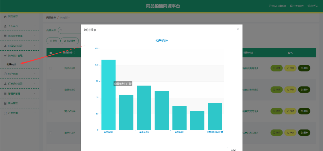323x151 pixels.
Task: Click the 商品名称4 cell in the table
Action: 70,111
